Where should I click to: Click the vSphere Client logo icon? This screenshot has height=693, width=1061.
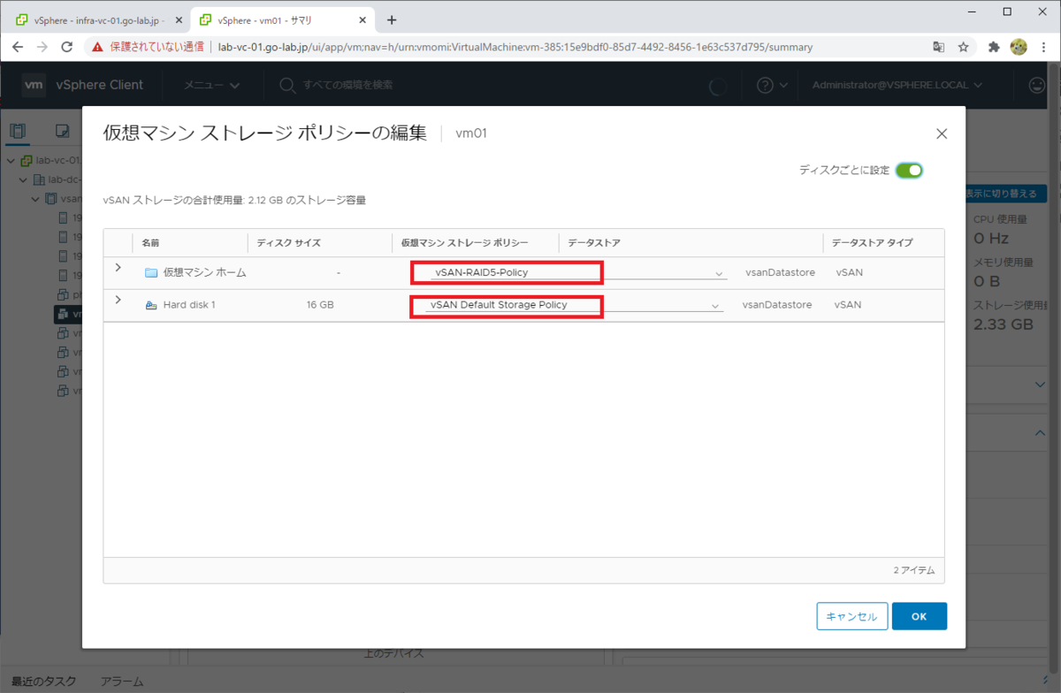point(34,85)
